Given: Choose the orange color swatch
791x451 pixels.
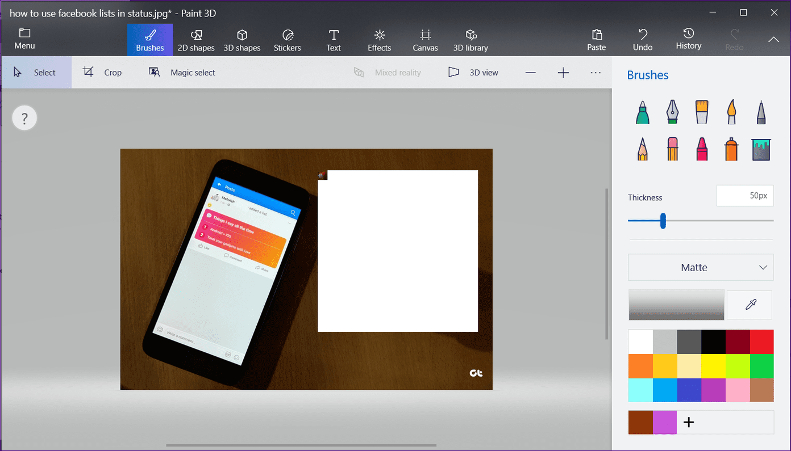Looking at the screenshot, I should [x=640, y=366].
